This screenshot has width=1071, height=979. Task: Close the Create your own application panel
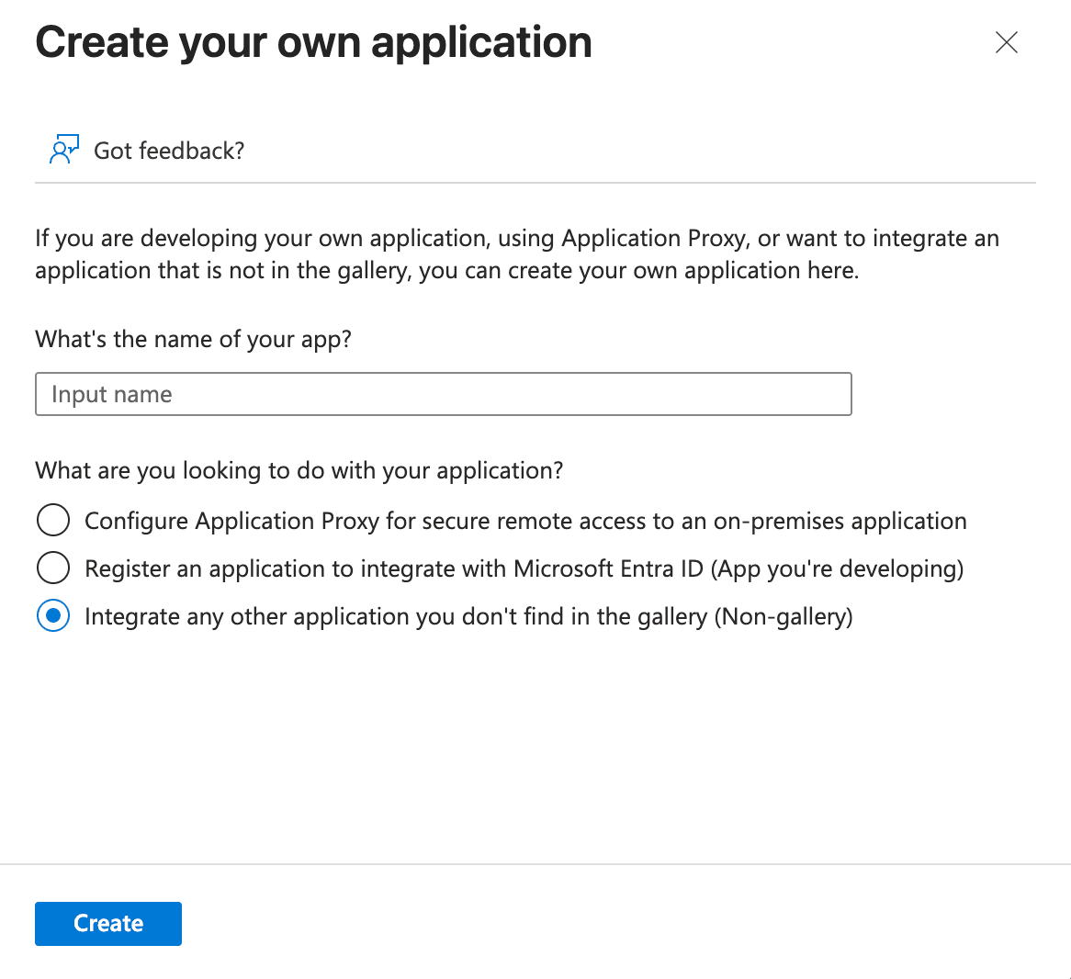1006,42
